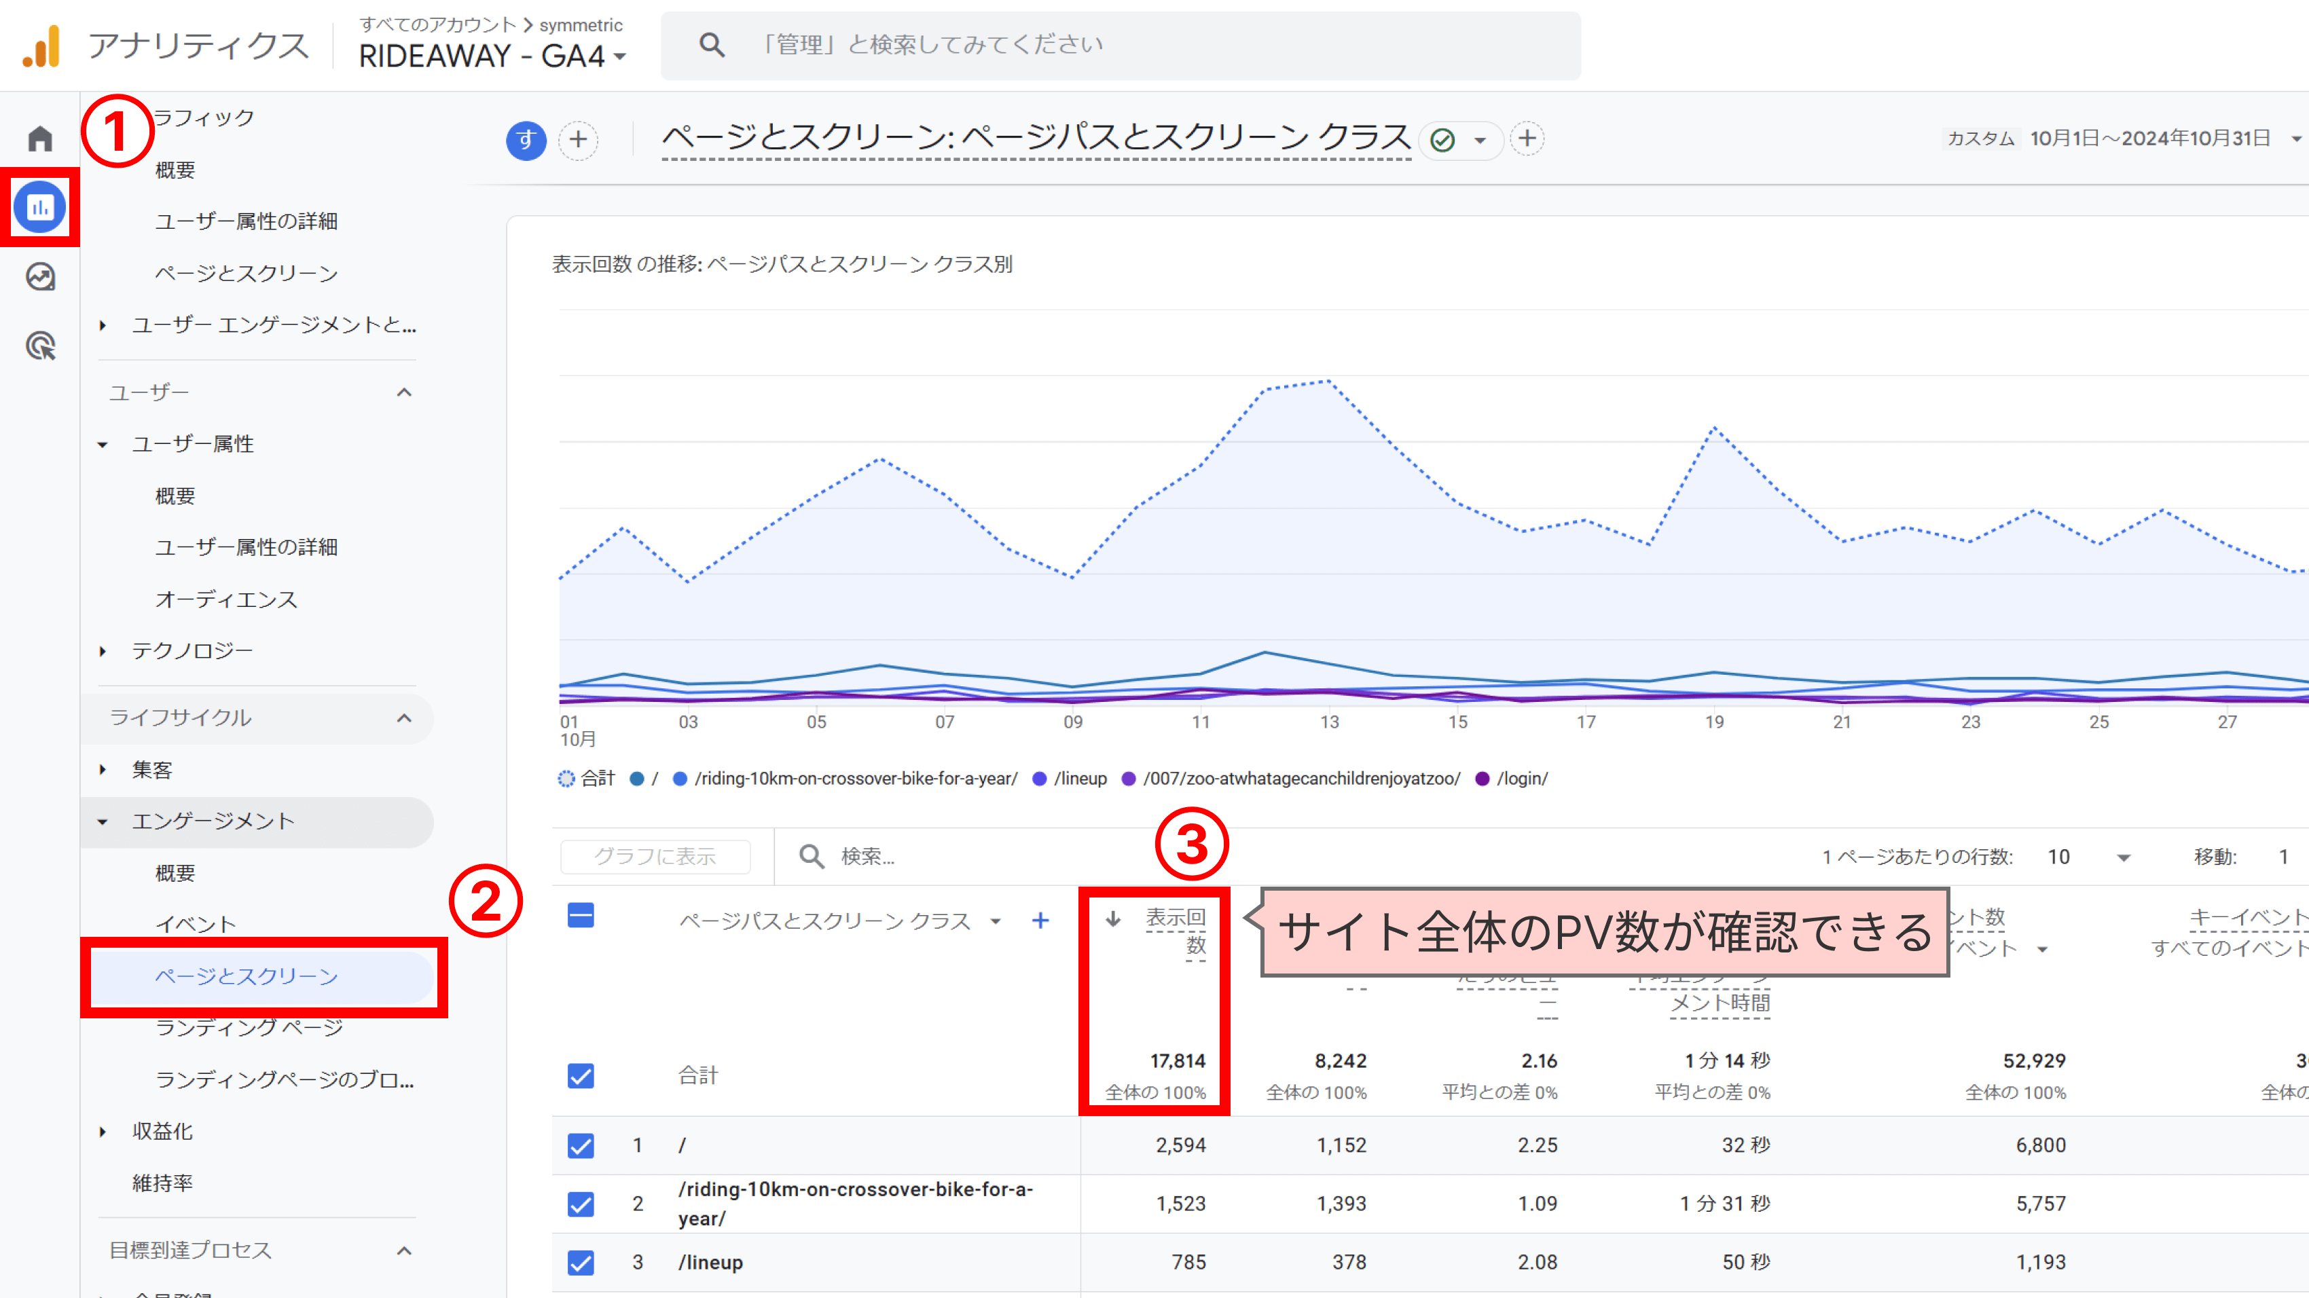This screenshot has width=2309, height=1298.
Task: Click the 17,814 total views value
Action: click(x=1178, y=1062)
